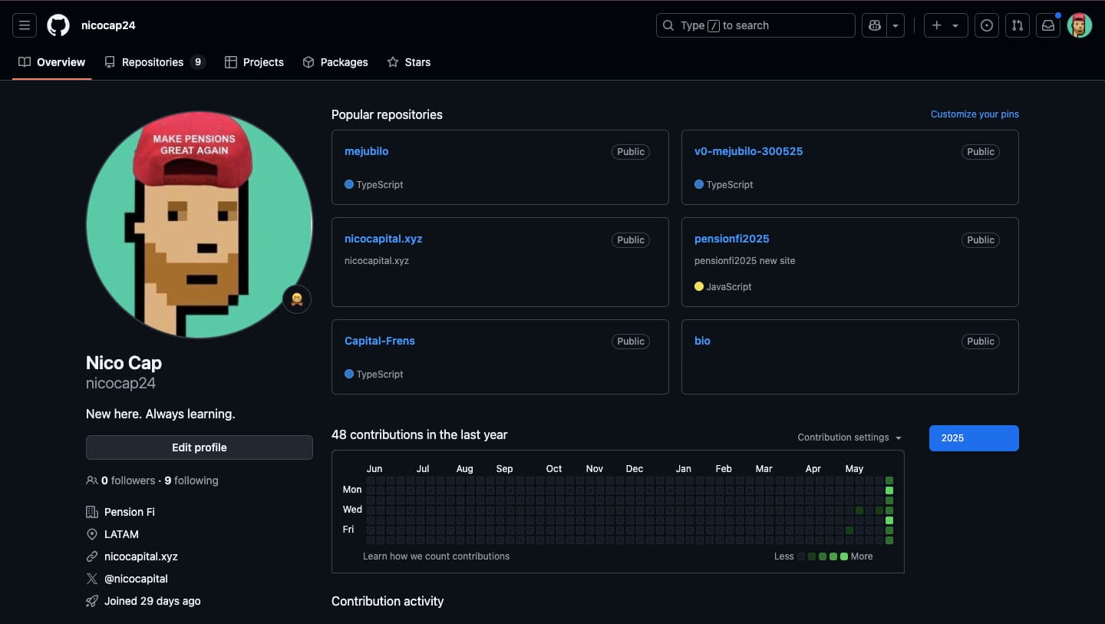The height and width of the screenshot is (624, 1105).
Task: Open Copilot chat icon
Action: point(874,25)
